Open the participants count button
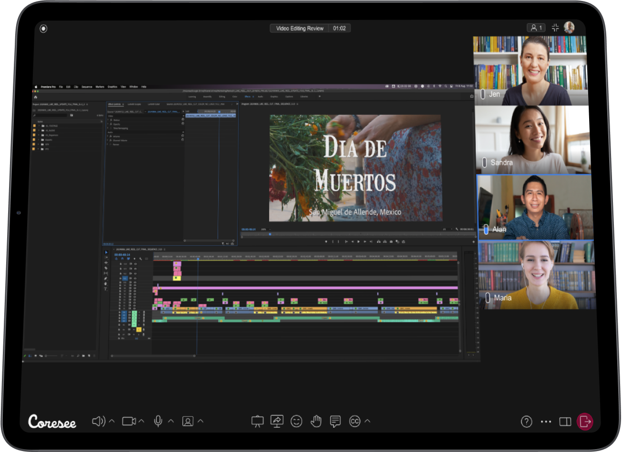 tap(537, 28)
